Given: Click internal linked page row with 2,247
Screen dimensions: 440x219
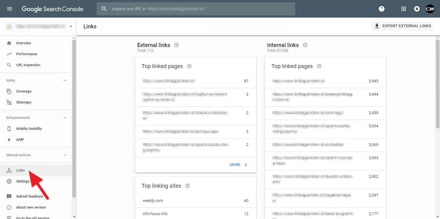Looking at the screenshot, I should tap(325, 198).
